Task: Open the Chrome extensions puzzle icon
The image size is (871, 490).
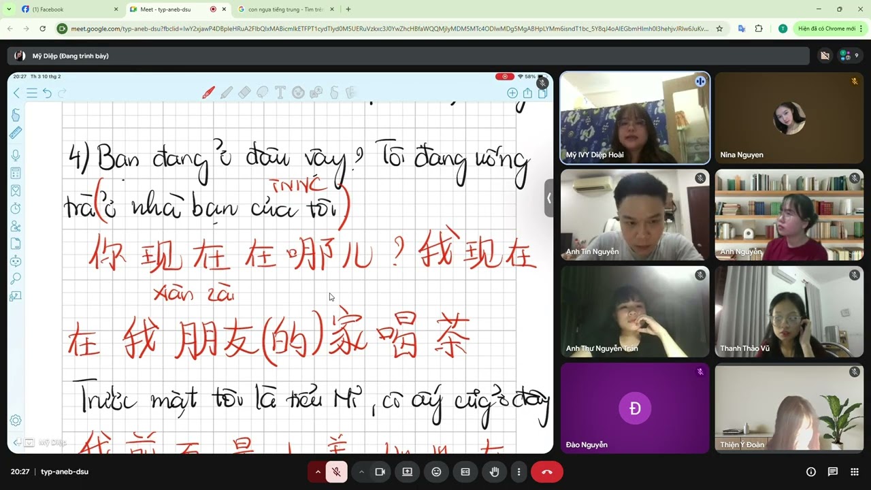Action: 759,29
